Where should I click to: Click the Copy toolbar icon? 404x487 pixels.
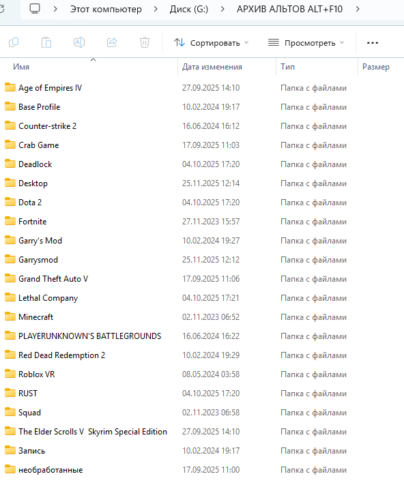coord(14,42)
